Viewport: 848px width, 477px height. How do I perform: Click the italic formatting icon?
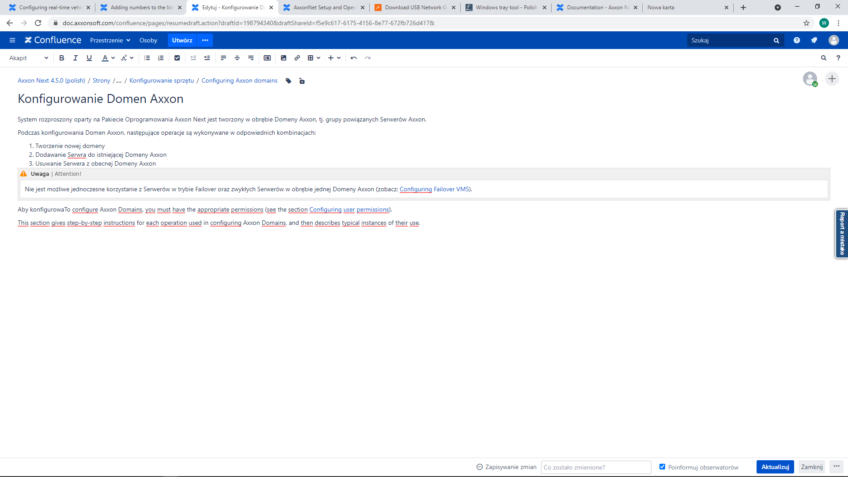pyautogui.click(x=76, y=58)
